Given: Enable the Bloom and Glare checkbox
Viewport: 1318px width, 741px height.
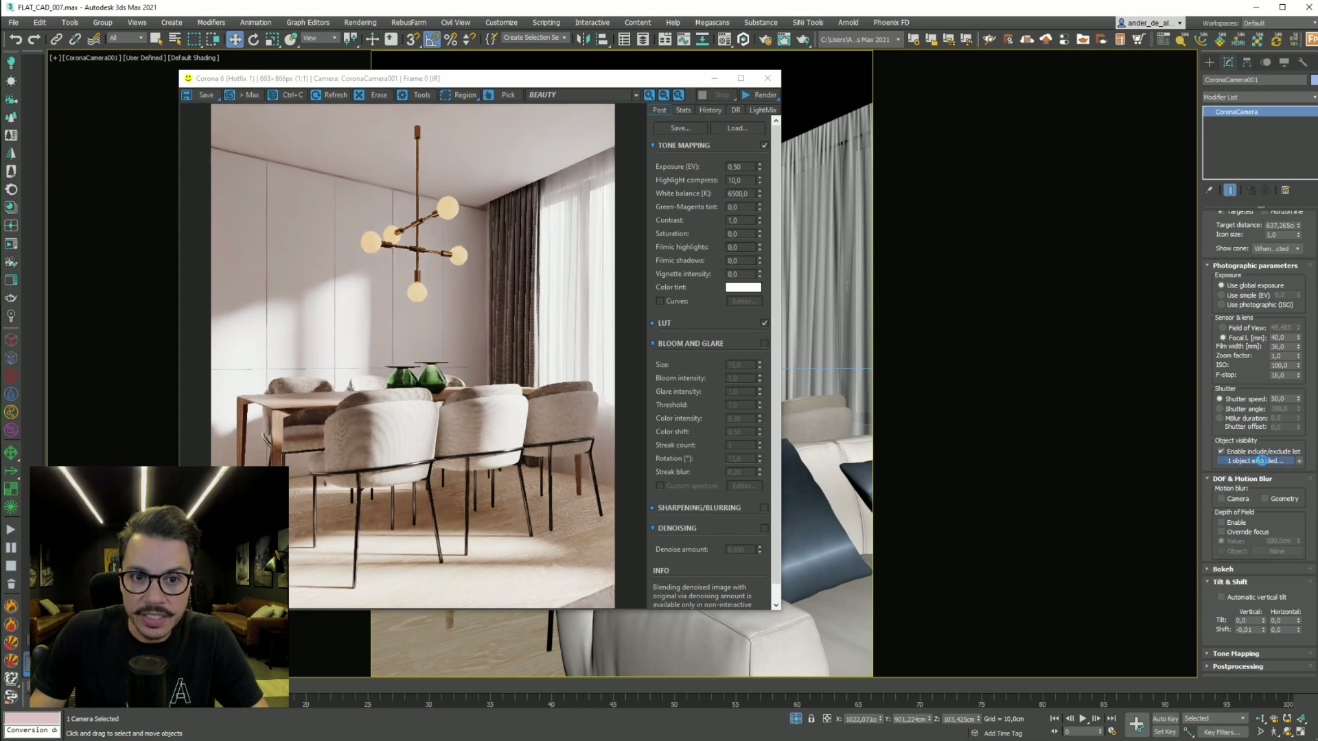Looking at the screenshot, I should (x=764, y=343).
